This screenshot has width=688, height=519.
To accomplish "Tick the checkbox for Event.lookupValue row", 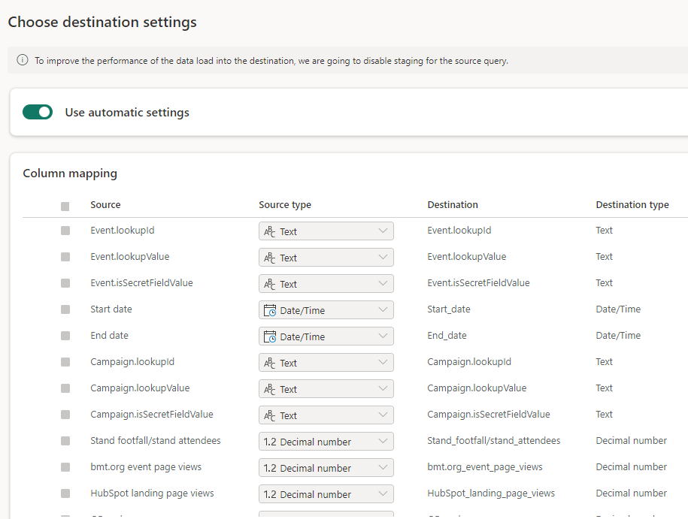I will point(65,257).
